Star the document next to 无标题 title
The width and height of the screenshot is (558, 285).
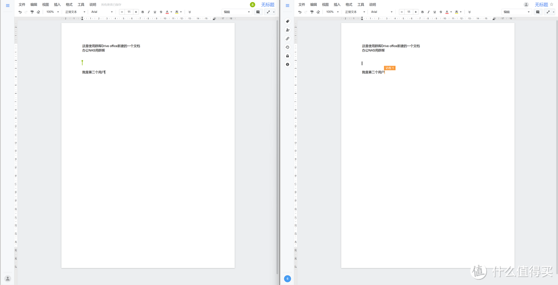pos(551,5)
